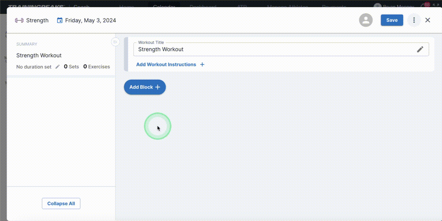Click the calendar icon beside the date
The width and height of the screenshot is (442, 221).
tap(60, 20)
